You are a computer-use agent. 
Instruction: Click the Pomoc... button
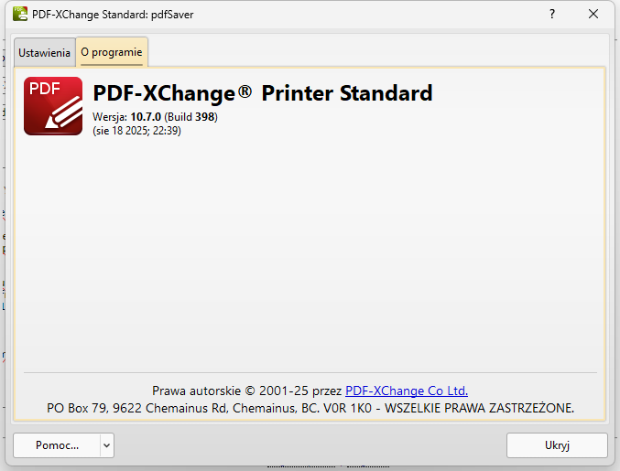tap(57, 445)
